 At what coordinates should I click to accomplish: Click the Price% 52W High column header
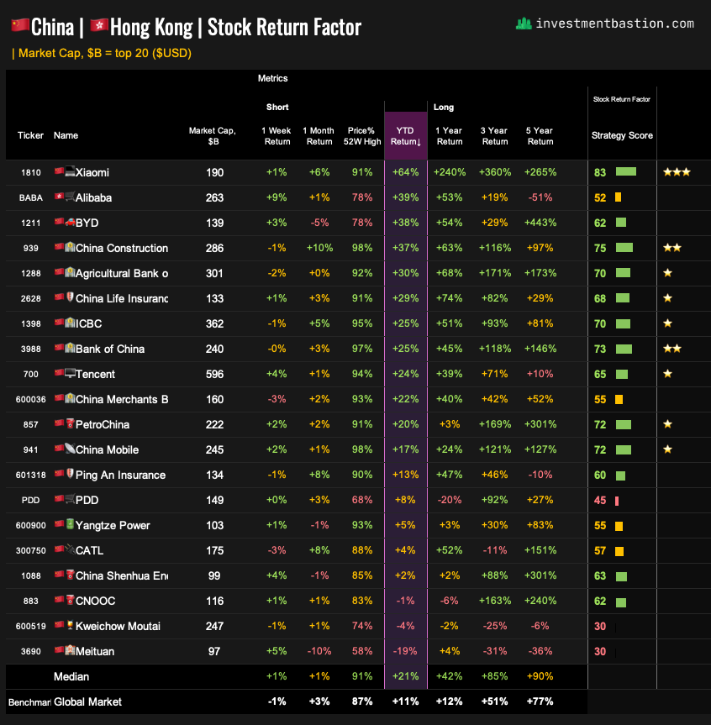(x=361, y=136)
